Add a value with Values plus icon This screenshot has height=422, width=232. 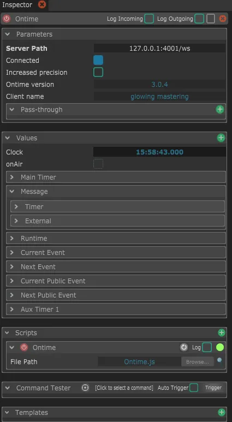click(221, 138)
